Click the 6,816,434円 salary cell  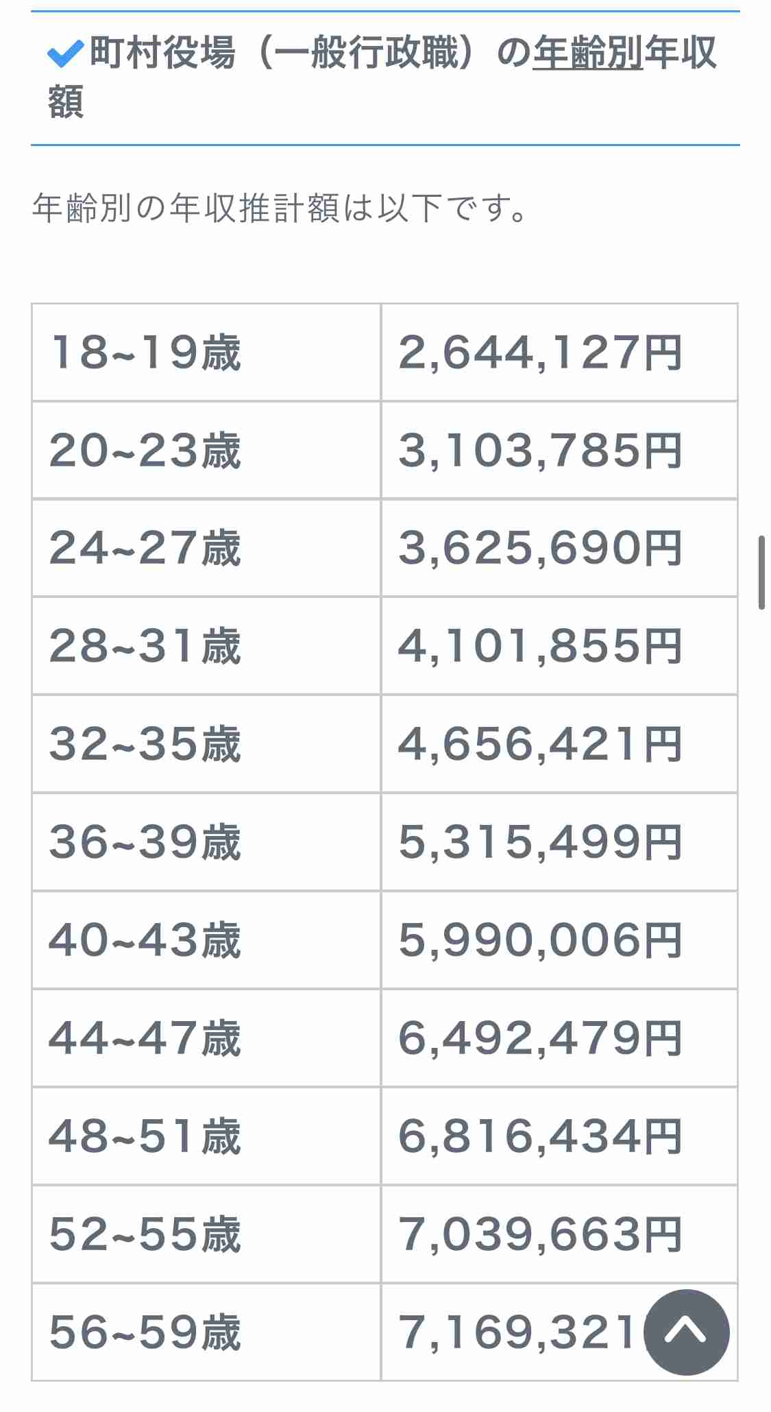(x=559, y=1136)
